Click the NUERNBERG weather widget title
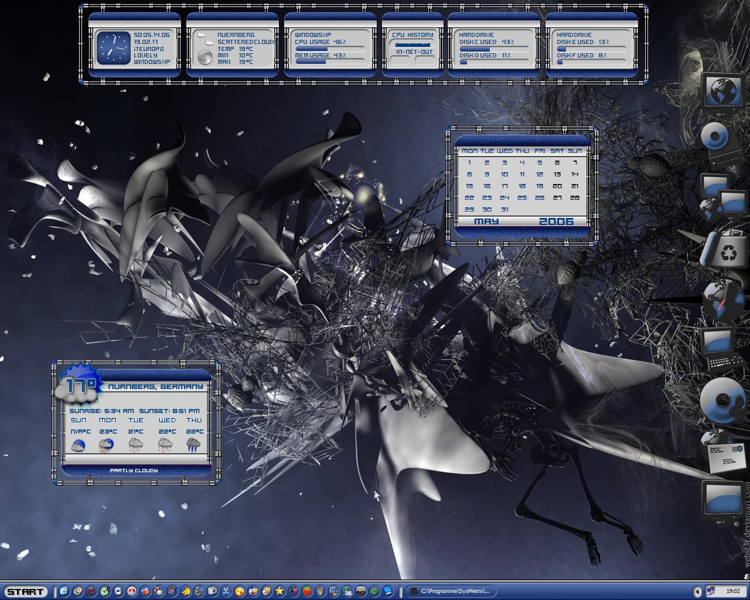 (236, 35)
